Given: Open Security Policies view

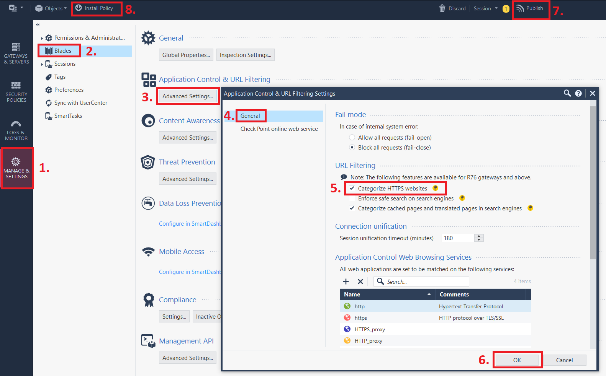Looking at the screenshot, I should tap(16, 92).
